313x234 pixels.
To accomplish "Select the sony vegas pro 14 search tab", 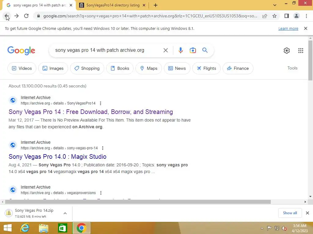I will click(x=39, y=5).
